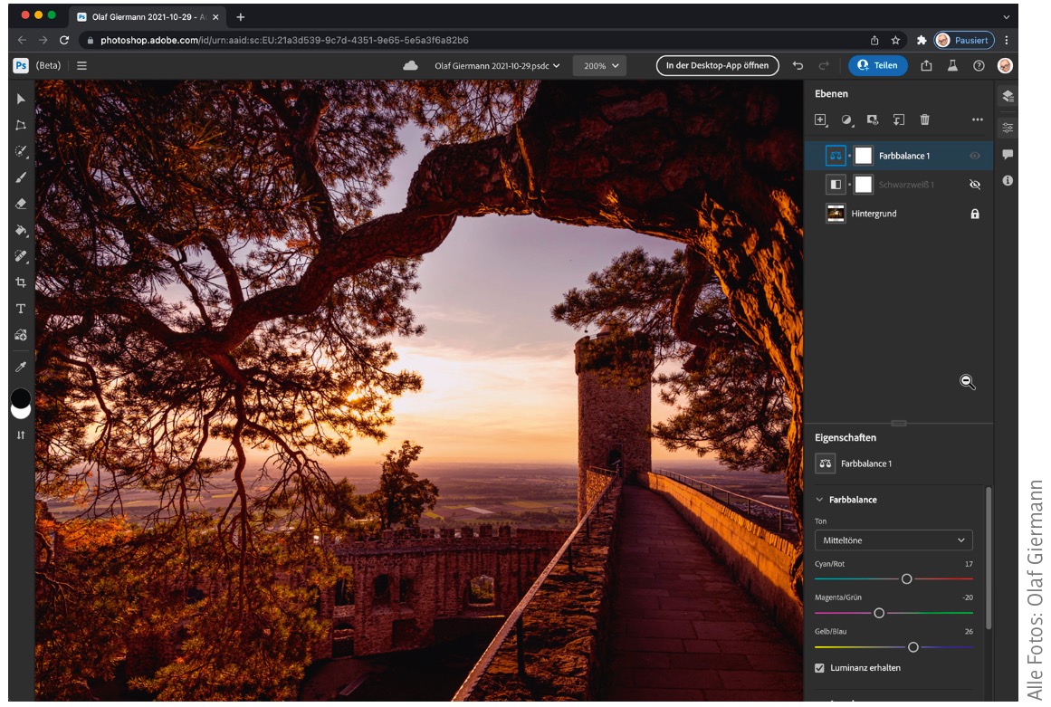
Task: Uncheck the Luminanz erhalten checkbox
Action: (820, 668)
